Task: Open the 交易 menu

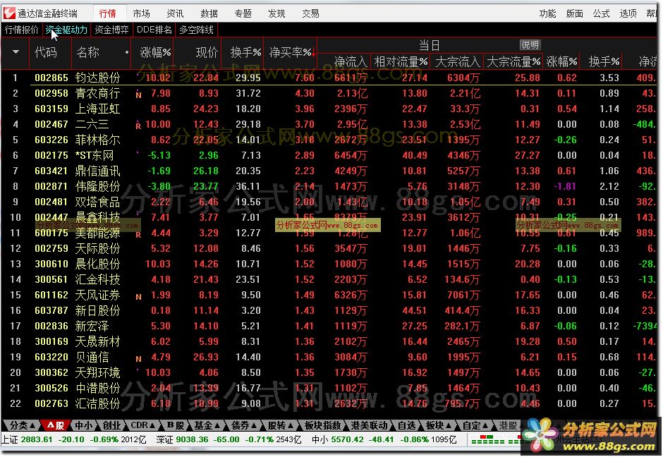Action: [310, 13]
